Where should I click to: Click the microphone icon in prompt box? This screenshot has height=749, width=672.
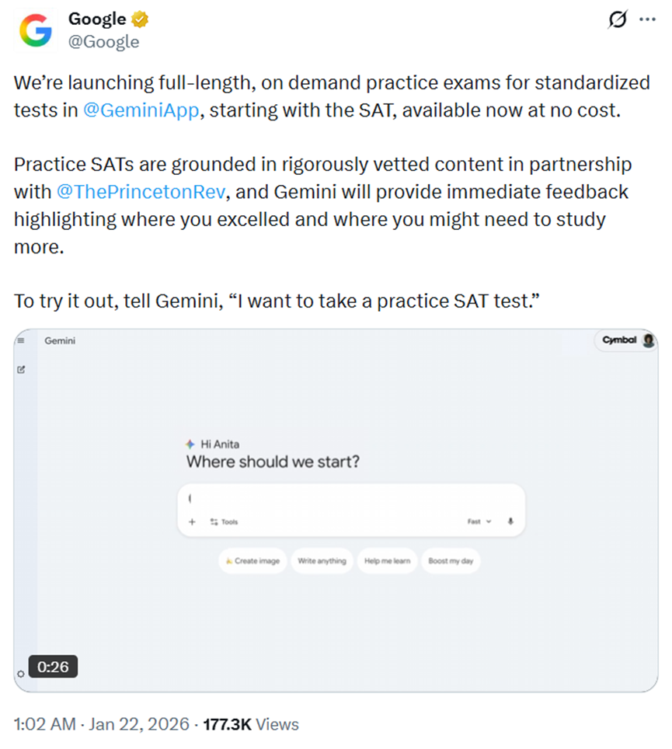pos(510,521)
